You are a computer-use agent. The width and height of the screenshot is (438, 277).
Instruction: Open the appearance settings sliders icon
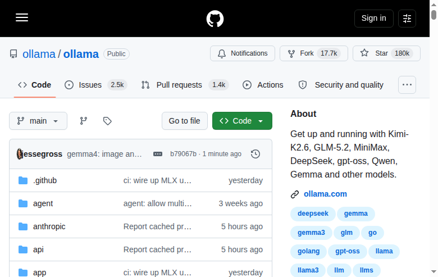tap(407, 19)
